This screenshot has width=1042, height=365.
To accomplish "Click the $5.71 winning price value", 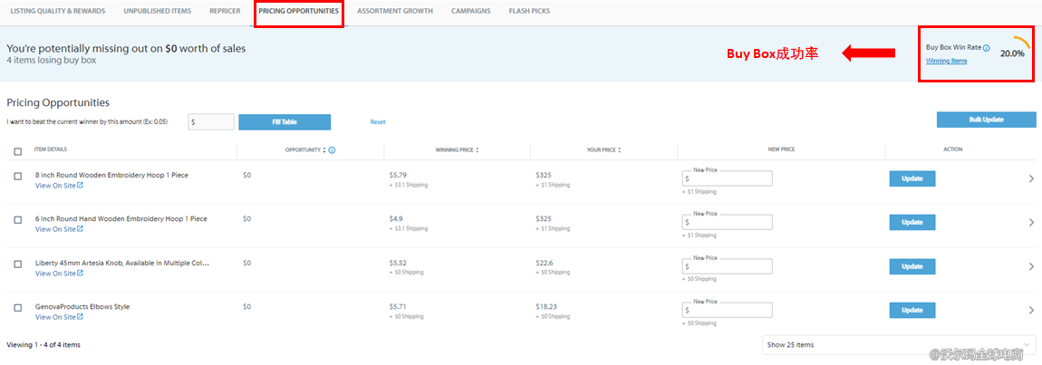I will (x=398, y=307).
